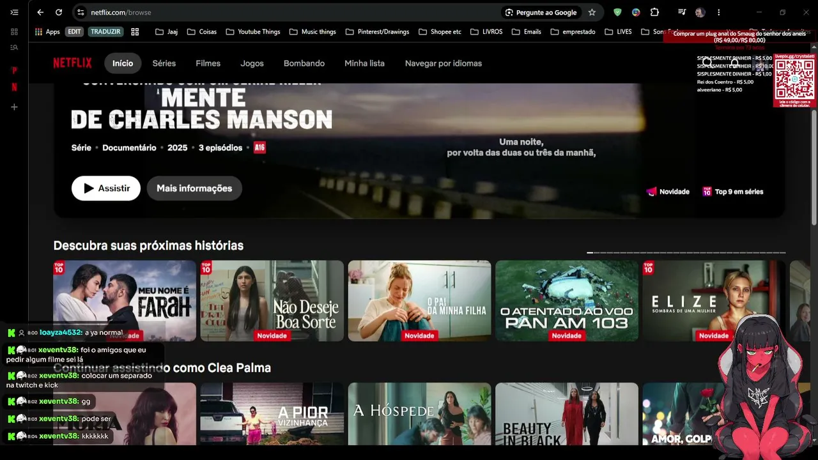Screen dimensions: 818x460
Task: Go to Filmes in Netflix menu
Action: tap(208, 63)
